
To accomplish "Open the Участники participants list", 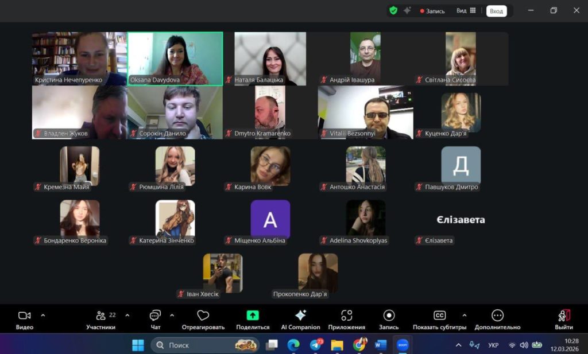I will tap(101, 316).
